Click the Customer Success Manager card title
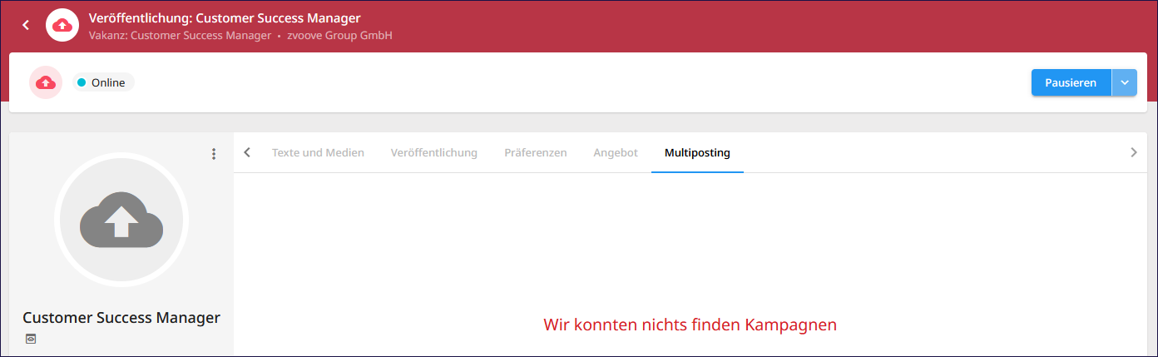1158x357 pixels. tap(121, 318)
